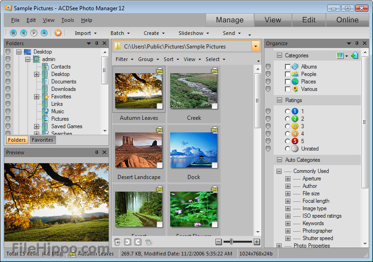Check the Various checkbox
The height and width of the screenshot is (262, 373).
(288, 89)
